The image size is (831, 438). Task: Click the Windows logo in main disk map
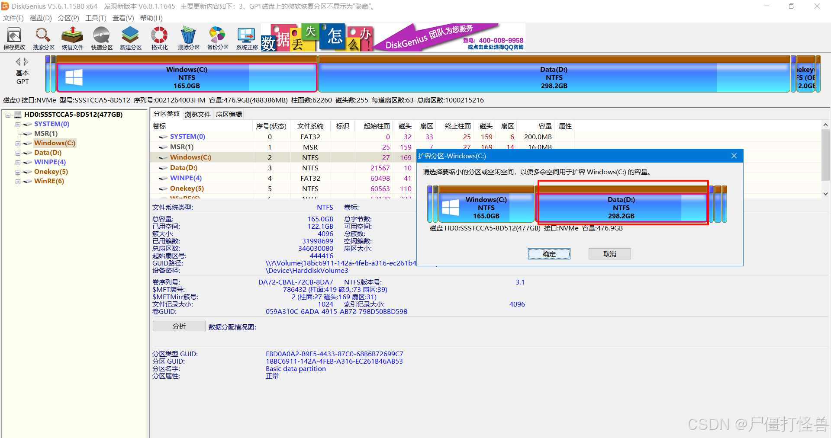tap(74, 78)
